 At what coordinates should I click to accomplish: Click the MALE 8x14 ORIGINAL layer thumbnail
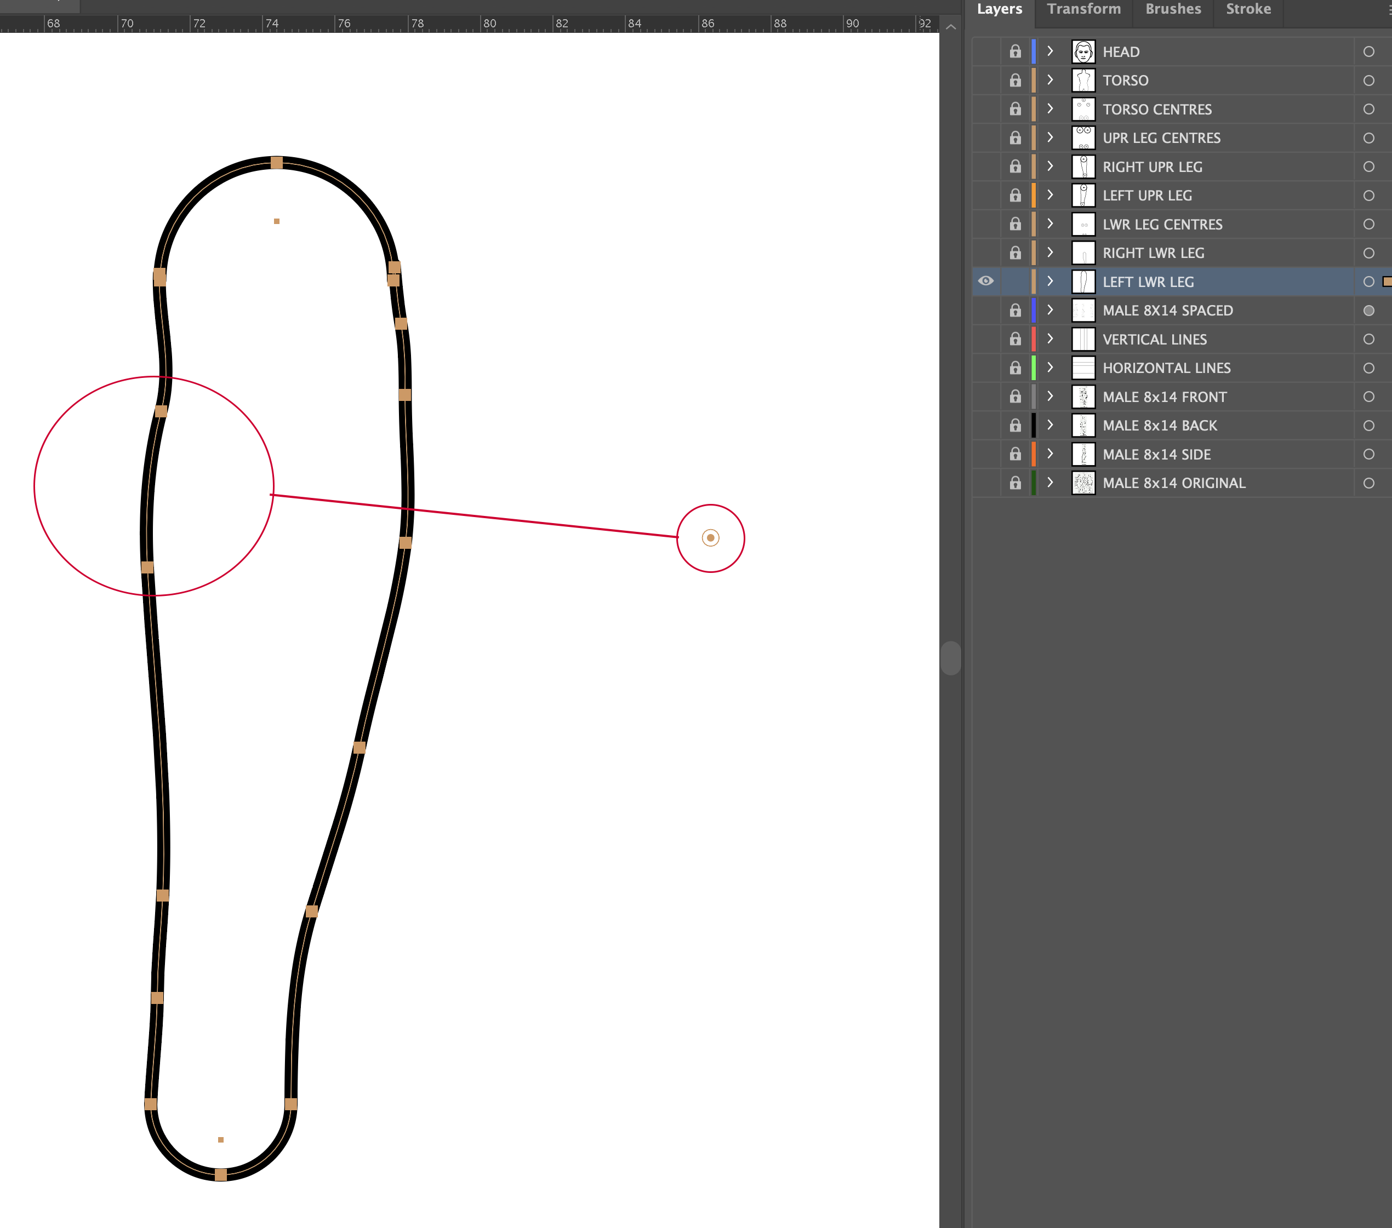point(1083,483)
